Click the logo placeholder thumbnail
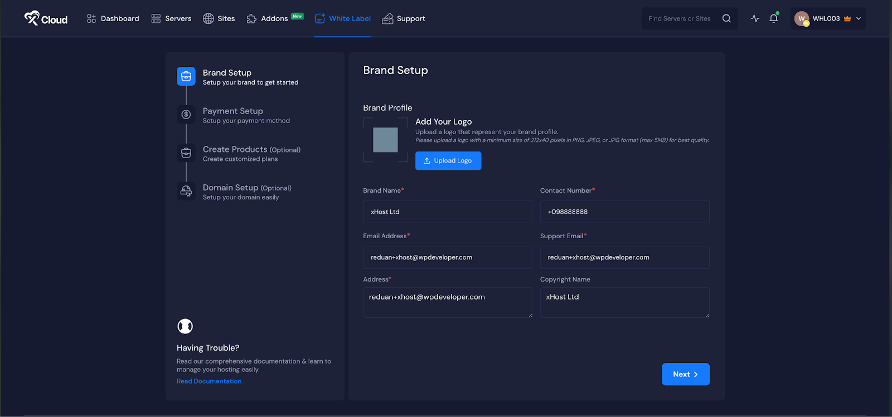This screenshot has height=417, width=892. pyautogui.click(x=385, y=140)
